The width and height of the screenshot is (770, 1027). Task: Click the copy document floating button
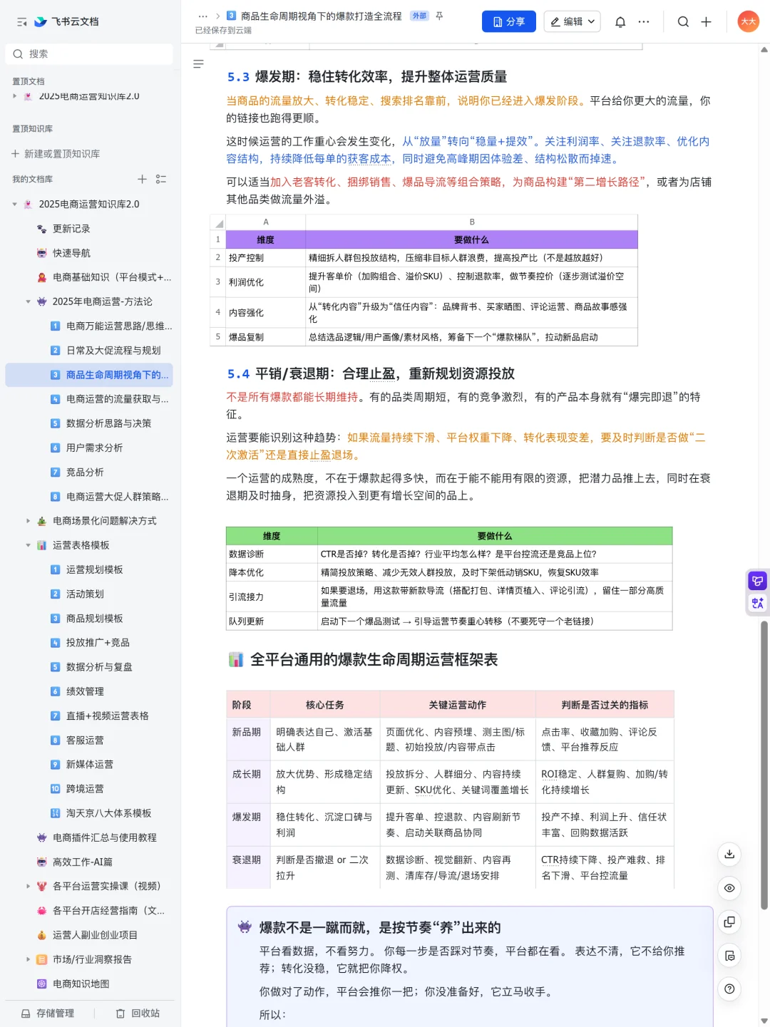tap(729, 922)
